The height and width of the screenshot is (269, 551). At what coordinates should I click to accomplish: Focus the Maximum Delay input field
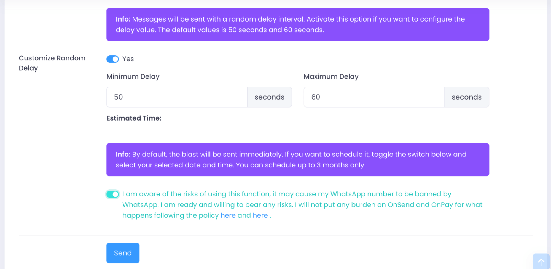click(x=374, y=97)
